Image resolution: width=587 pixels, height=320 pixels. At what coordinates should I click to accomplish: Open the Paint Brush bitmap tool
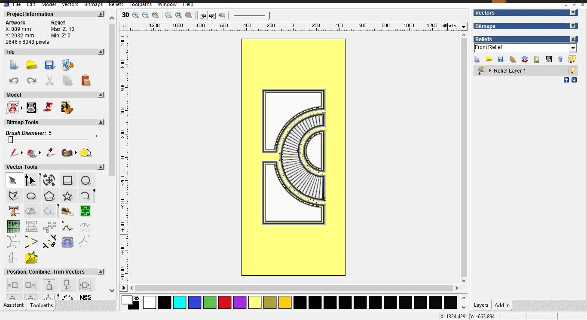pos(14,153)
